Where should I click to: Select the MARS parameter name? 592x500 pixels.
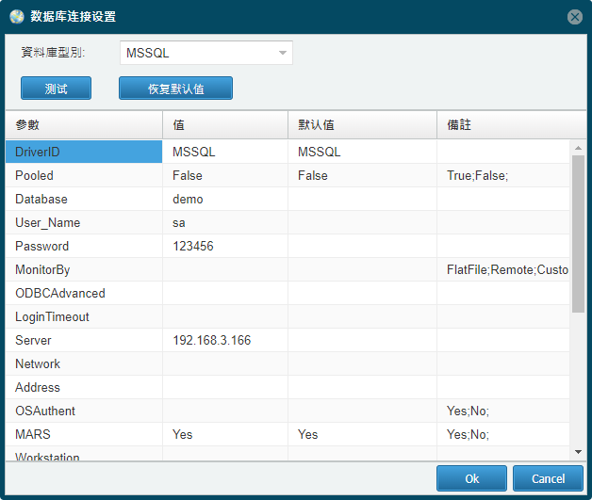32,434
